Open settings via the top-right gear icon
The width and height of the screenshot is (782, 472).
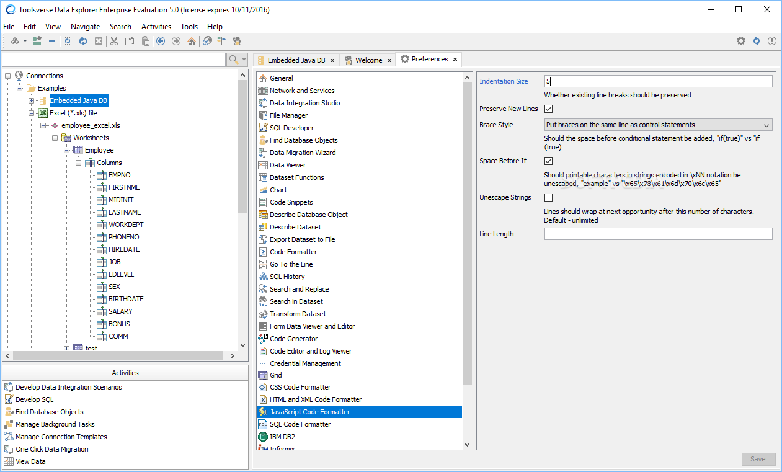pos(741,41)
